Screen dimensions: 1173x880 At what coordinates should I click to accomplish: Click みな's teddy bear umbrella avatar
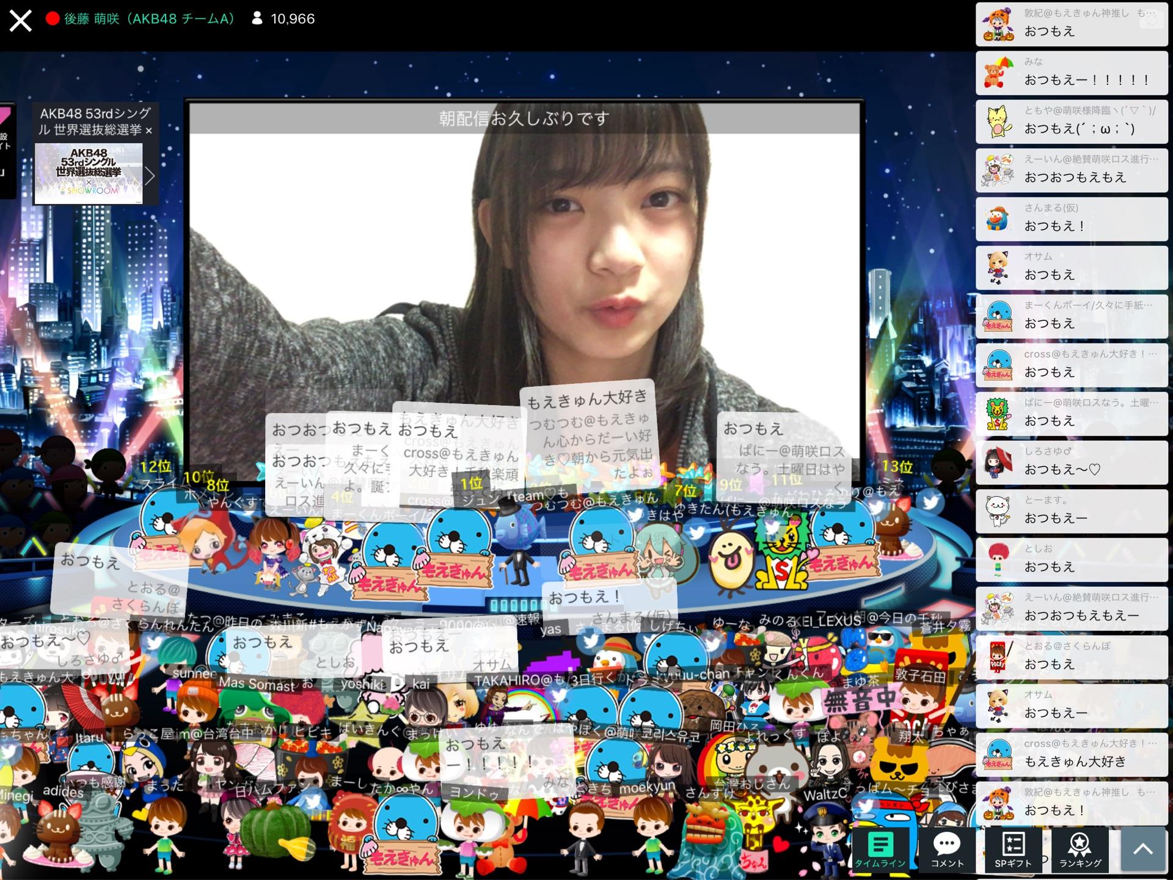(x=998, y=74)
